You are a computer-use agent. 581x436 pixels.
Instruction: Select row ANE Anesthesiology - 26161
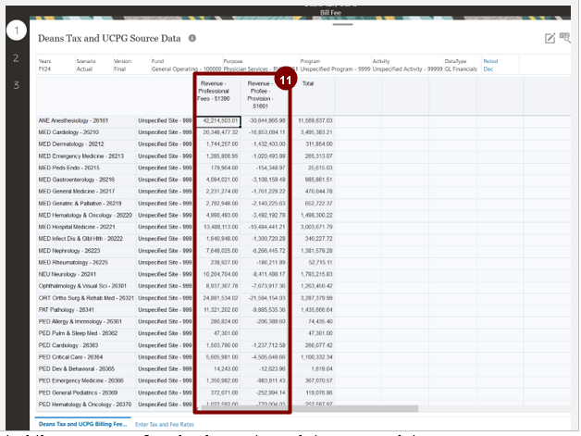point(73,121)
